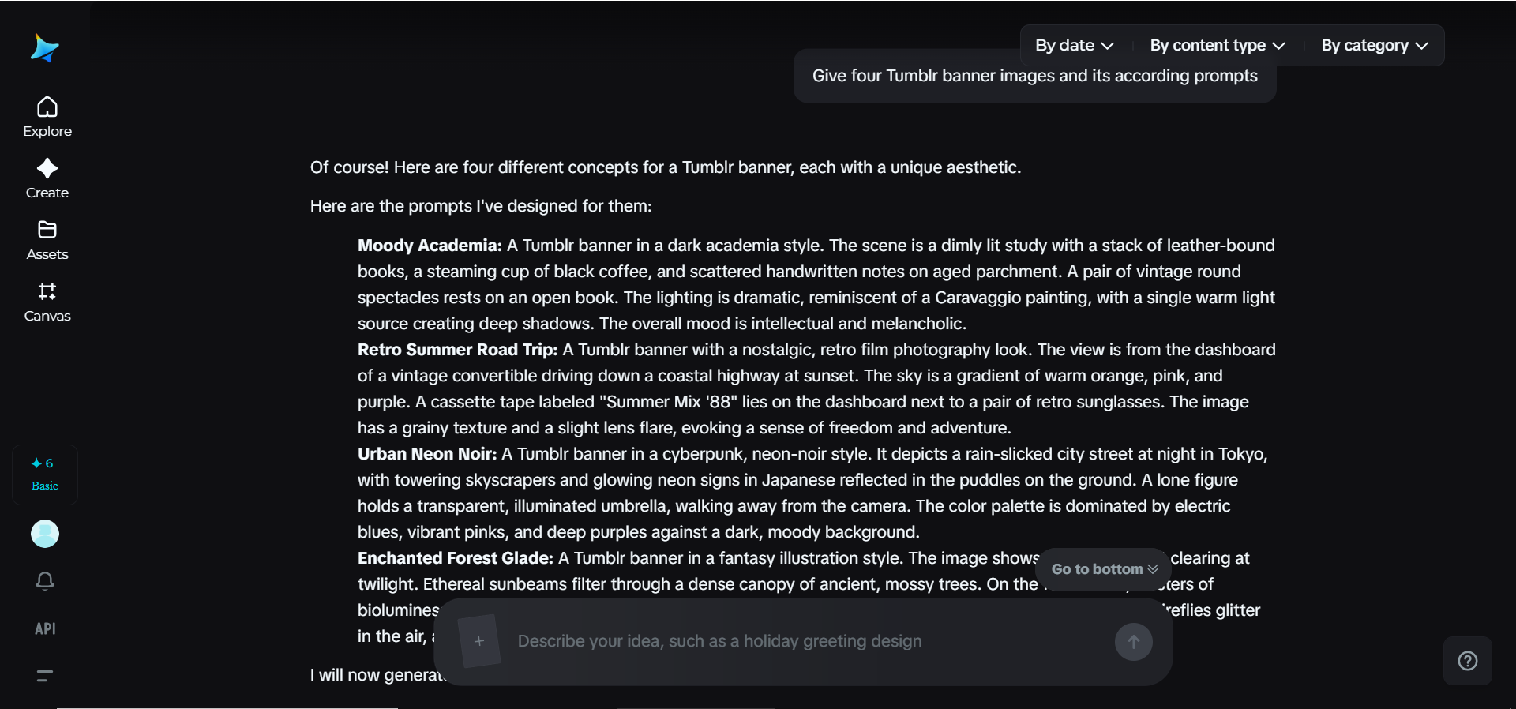Screen dimensions: 1516x709
Task: Expand the By content type dropdown
Action: click(x=1217, y=46)
